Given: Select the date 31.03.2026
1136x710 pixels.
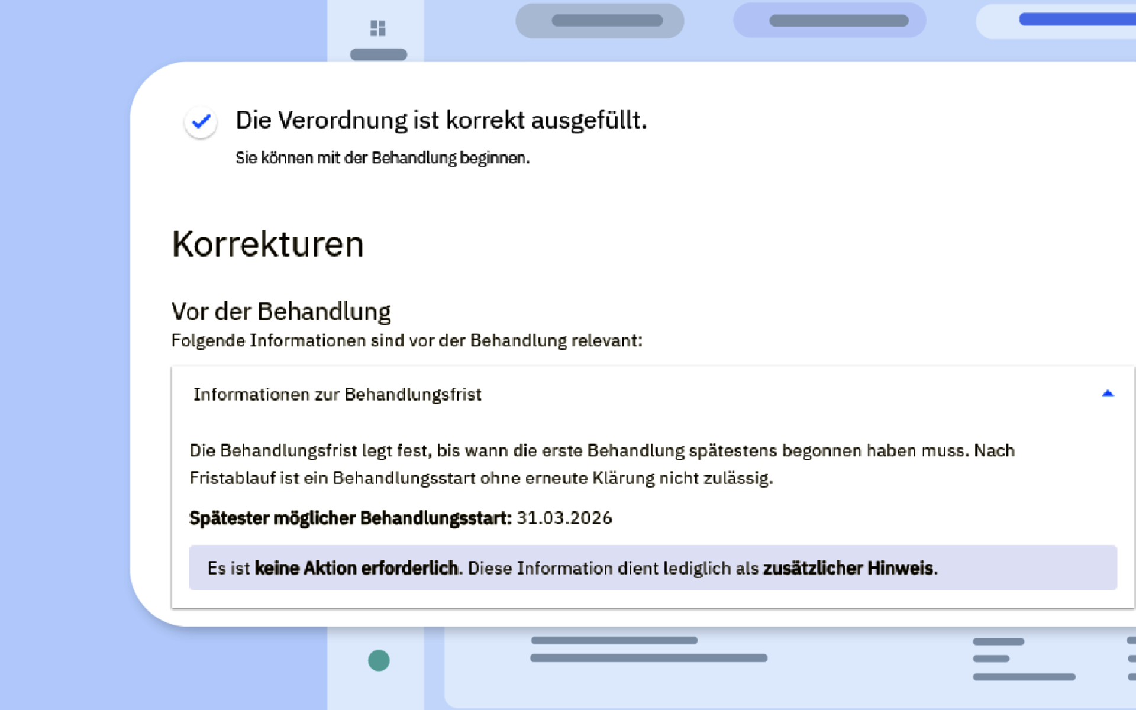Looking at the screenshot, I should (564, 518).
